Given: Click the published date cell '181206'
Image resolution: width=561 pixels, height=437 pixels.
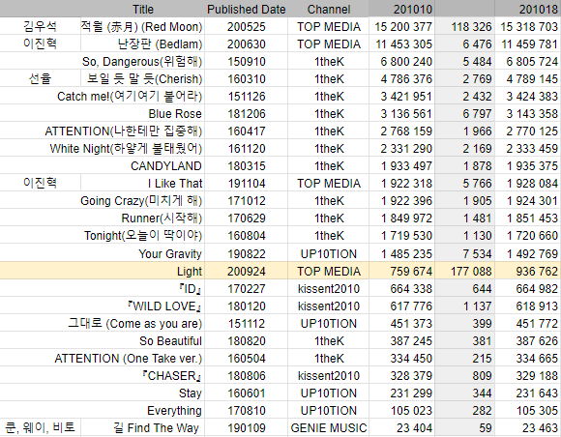Looking at the screenshot, I should click(x=247, y=114).
